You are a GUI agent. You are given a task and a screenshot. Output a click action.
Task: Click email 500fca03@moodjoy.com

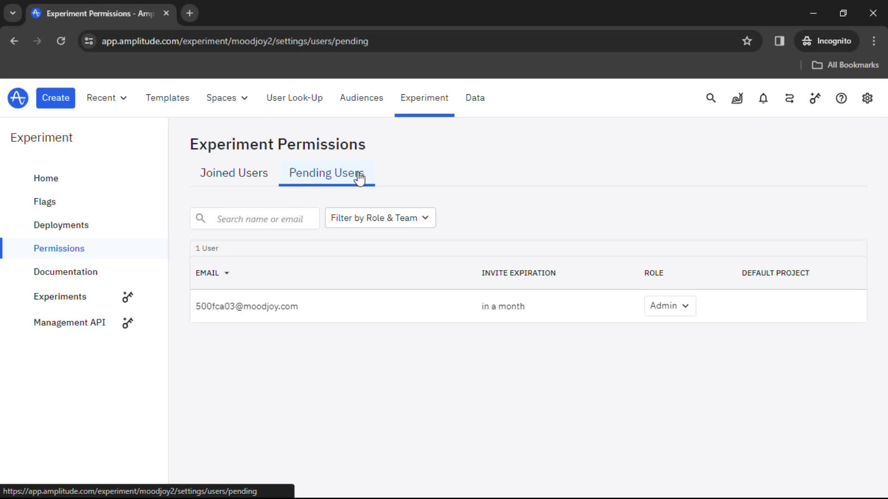coord(247,306)
